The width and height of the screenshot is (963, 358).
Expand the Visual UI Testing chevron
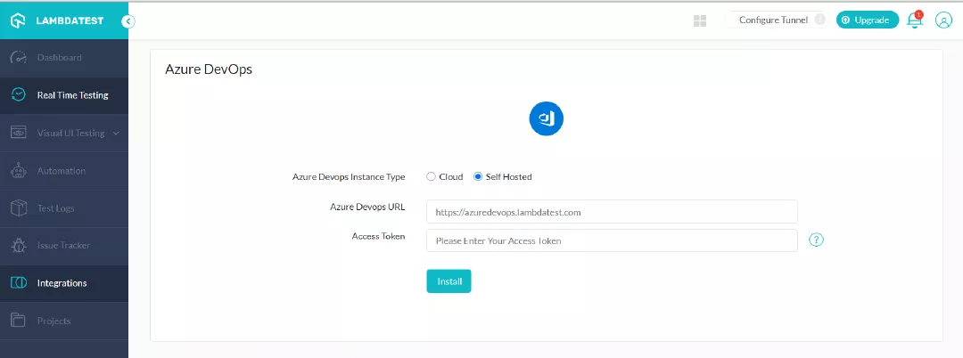pyautogui.click(x=116, y=133)
